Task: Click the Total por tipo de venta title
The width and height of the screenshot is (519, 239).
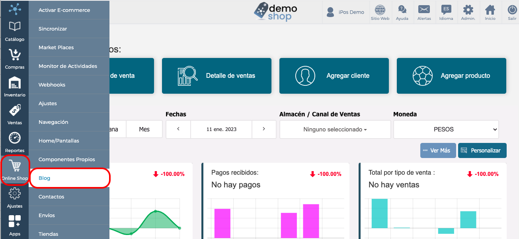Action: pyautogui.click(x=402, y=173)
